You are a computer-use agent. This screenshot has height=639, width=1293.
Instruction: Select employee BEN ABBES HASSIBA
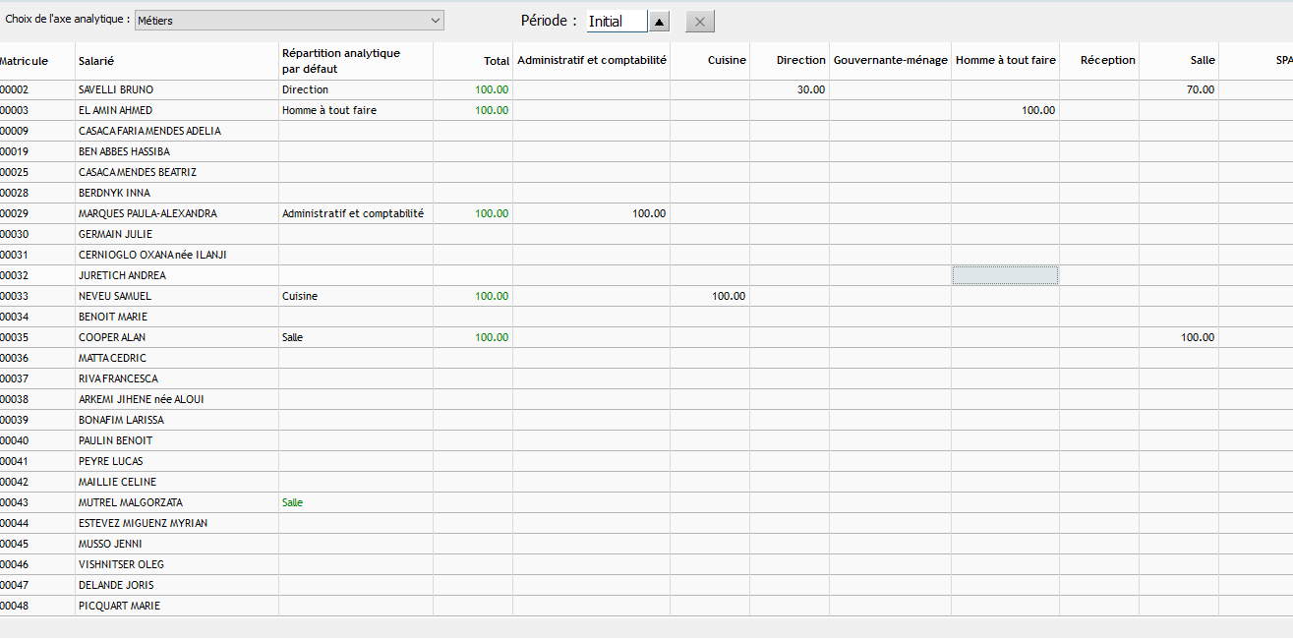[x=124, y=151]
